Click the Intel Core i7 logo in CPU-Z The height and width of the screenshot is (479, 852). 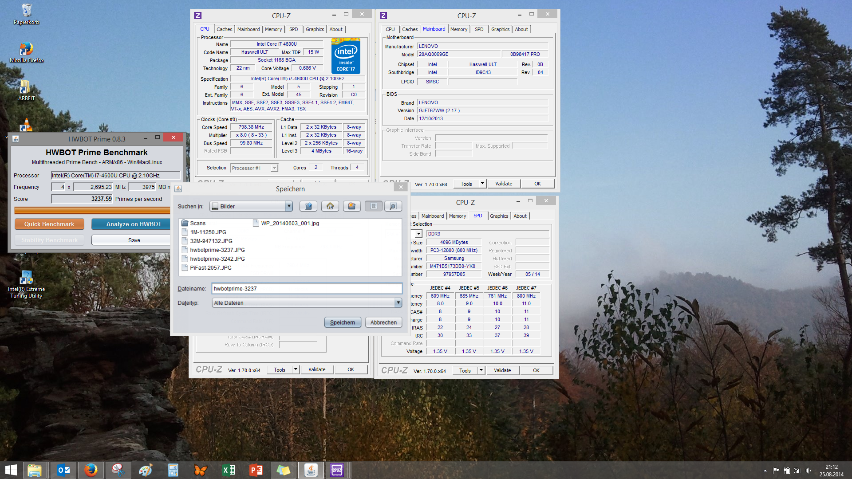pos(346,56)
